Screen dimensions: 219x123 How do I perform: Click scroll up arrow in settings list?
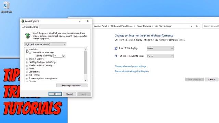[x=85, y=49]
